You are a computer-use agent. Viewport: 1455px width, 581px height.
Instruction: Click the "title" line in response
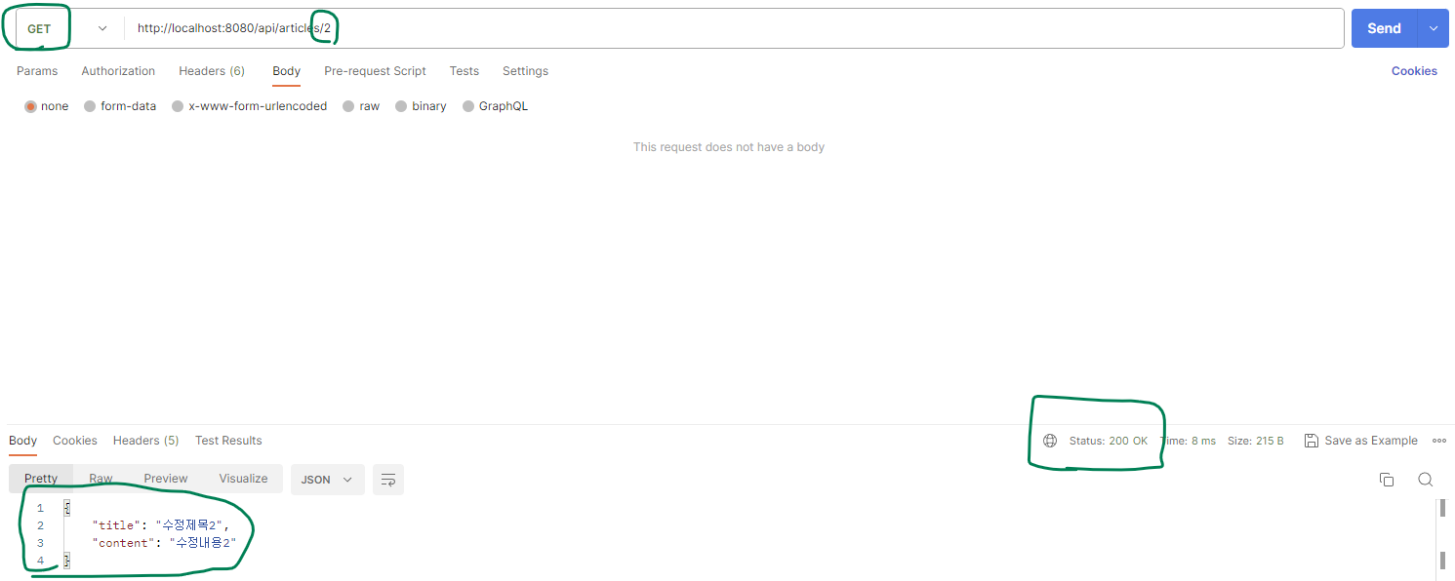(x=161, y=525)
